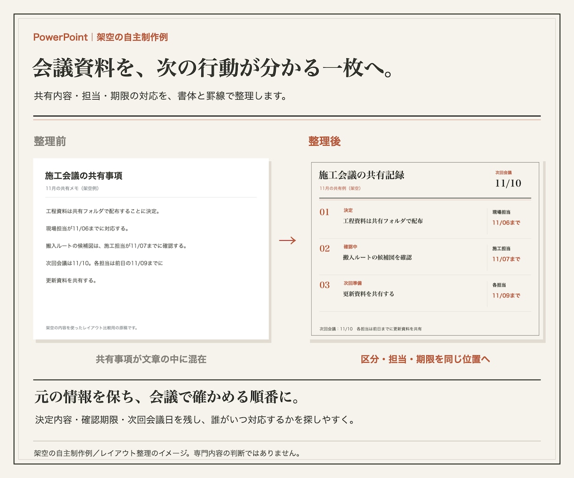Viewport: 574px width, 478px height.
Task: Select the subheading starting "共有内容・担当・期限の対応を"
Action: pos(160,96)
